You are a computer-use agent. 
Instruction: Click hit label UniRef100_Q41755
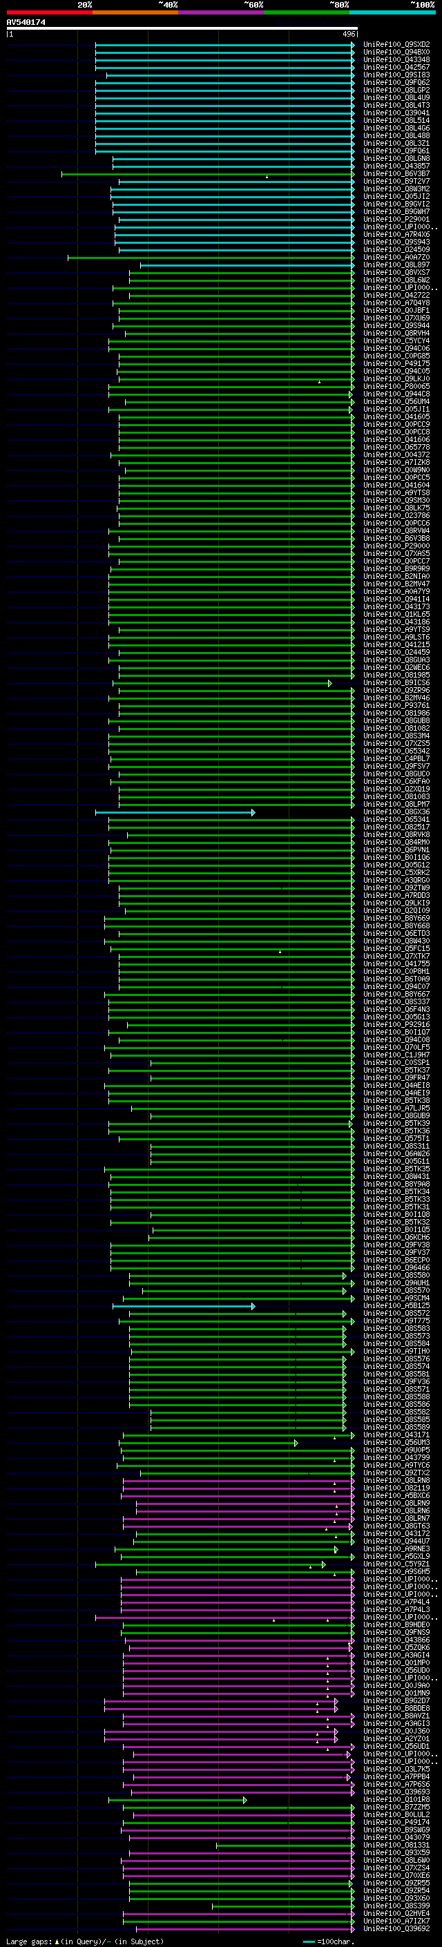396,963
